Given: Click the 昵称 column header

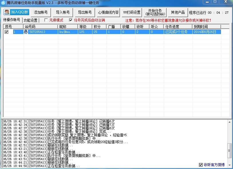Looking at the screenshot, I should pos(68,27).
